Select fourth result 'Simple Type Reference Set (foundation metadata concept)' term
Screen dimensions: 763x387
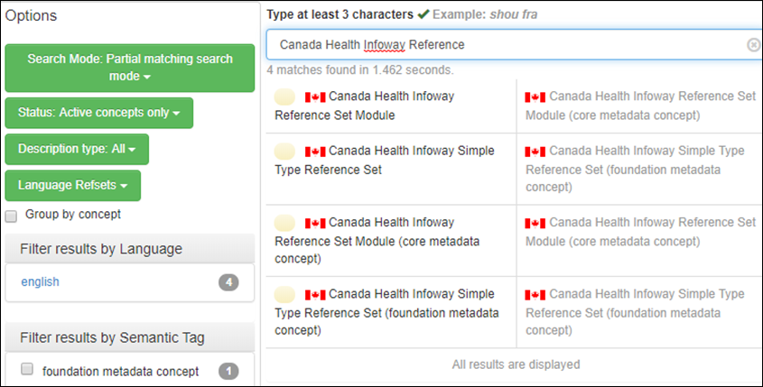coord(386,312)
